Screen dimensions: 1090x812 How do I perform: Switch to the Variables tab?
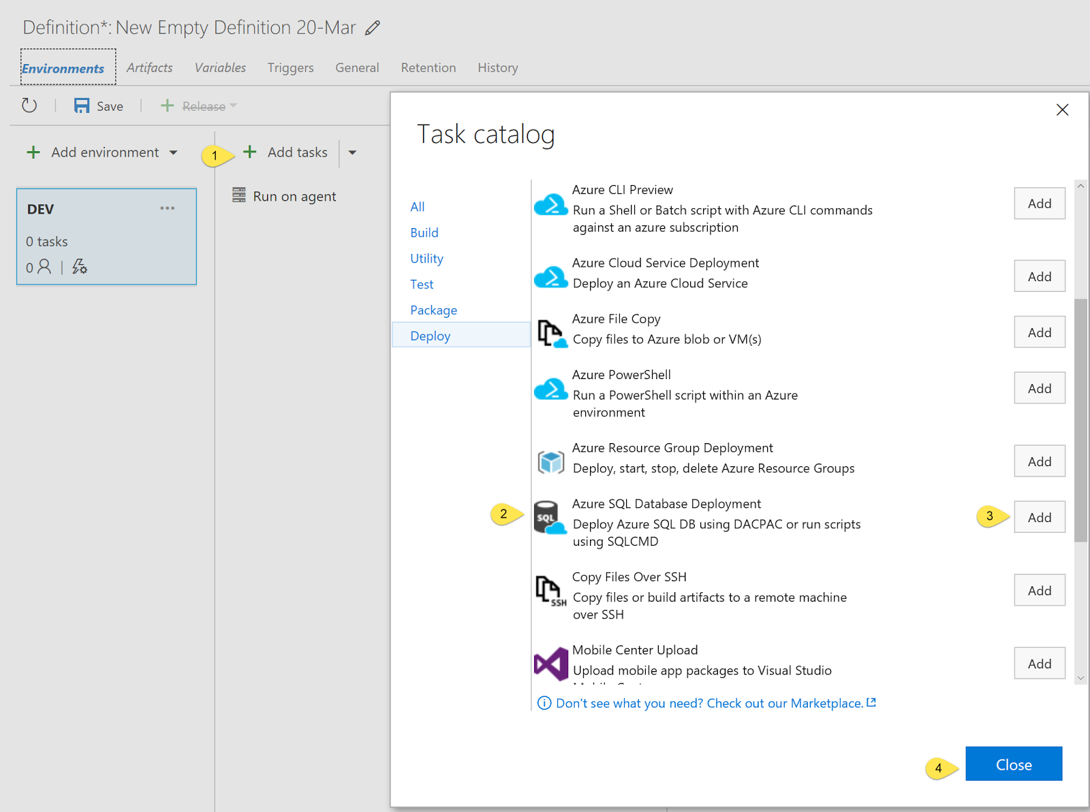pos(219,67)
